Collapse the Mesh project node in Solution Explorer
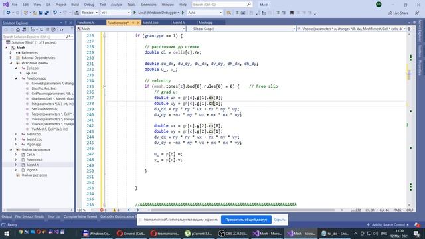 6,48
